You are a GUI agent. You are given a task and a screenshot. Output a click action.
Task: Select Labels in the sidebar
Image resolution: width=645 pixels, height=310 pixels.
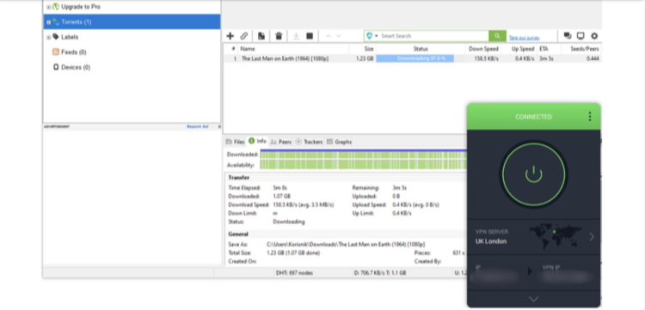pos(70,37)
